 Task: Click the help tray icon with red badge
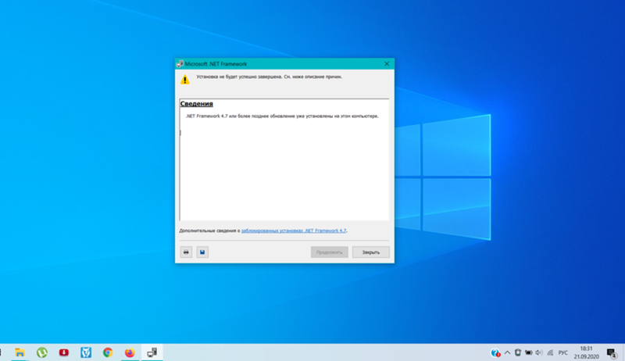point(495,352)
